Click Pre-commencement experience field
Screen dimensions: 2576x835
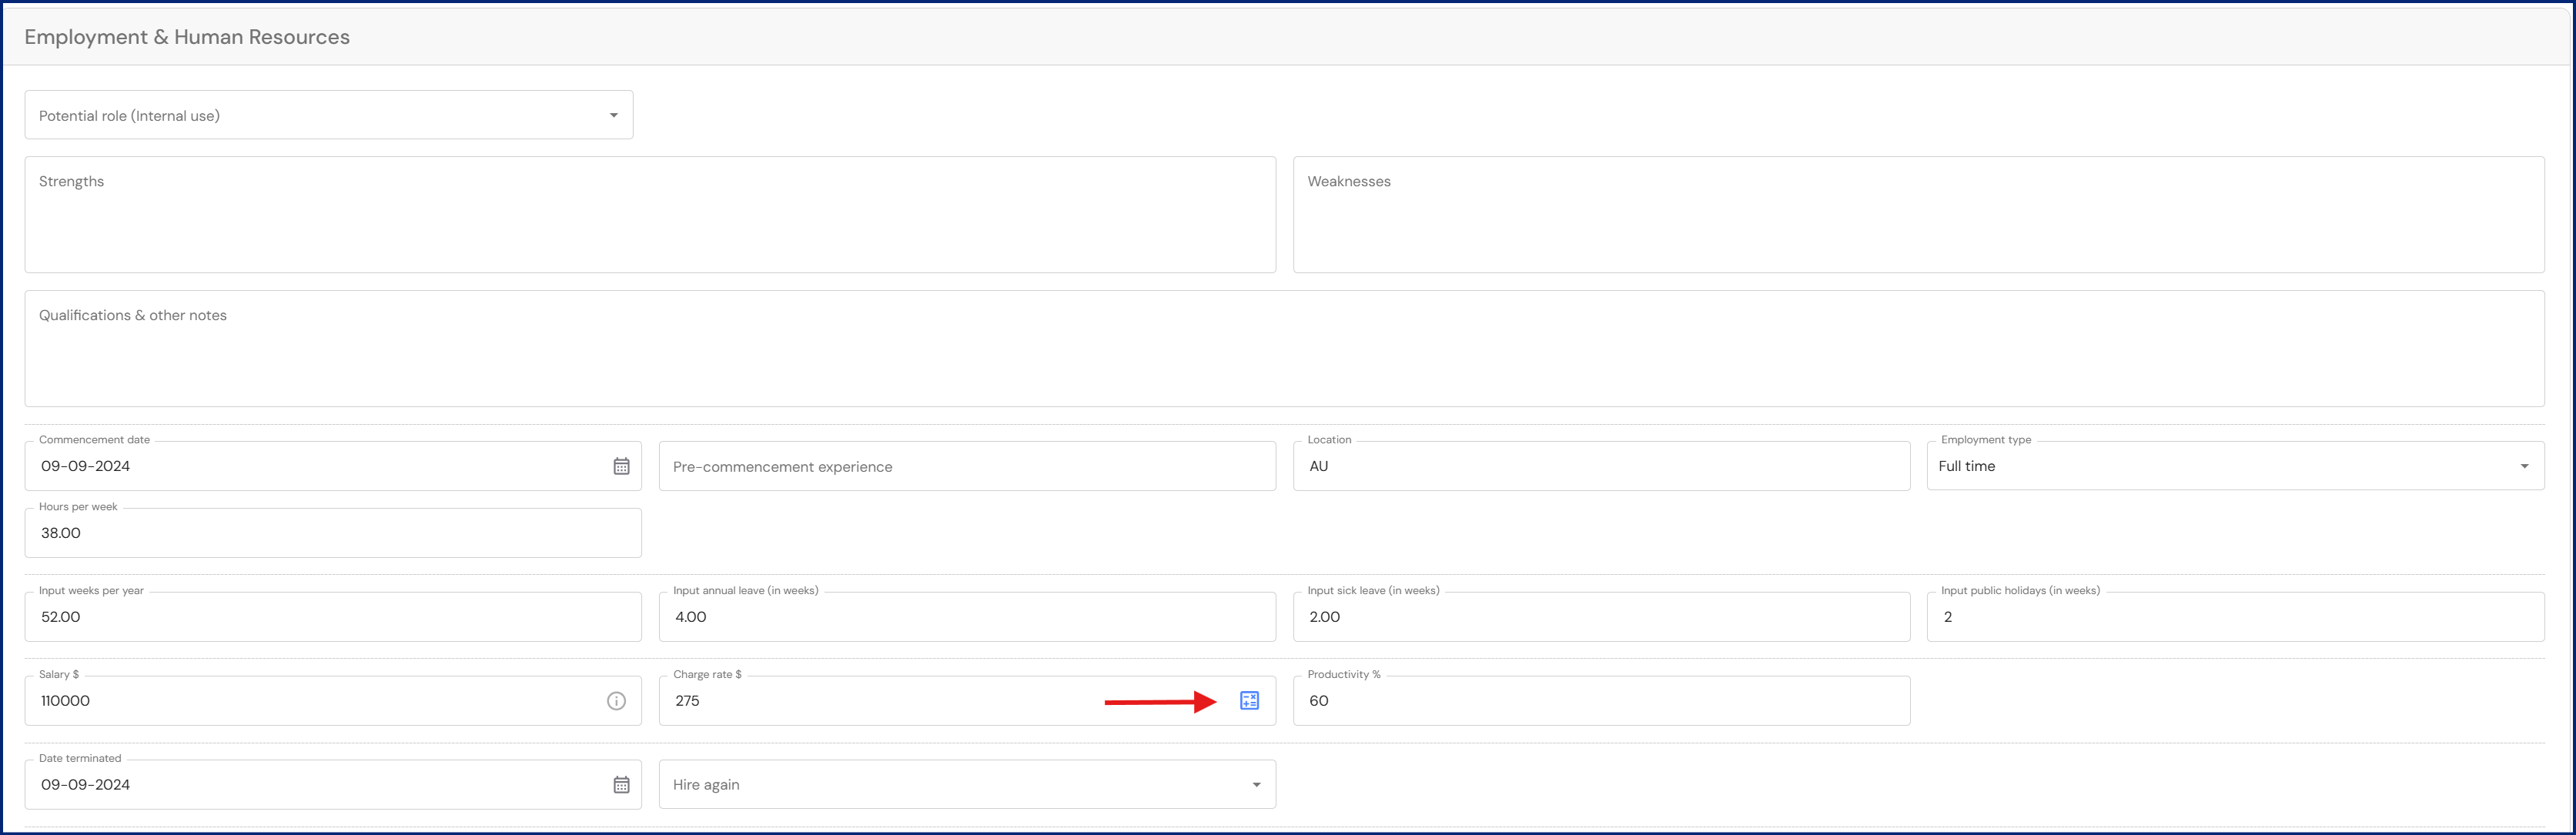click(x=966, y=467)
